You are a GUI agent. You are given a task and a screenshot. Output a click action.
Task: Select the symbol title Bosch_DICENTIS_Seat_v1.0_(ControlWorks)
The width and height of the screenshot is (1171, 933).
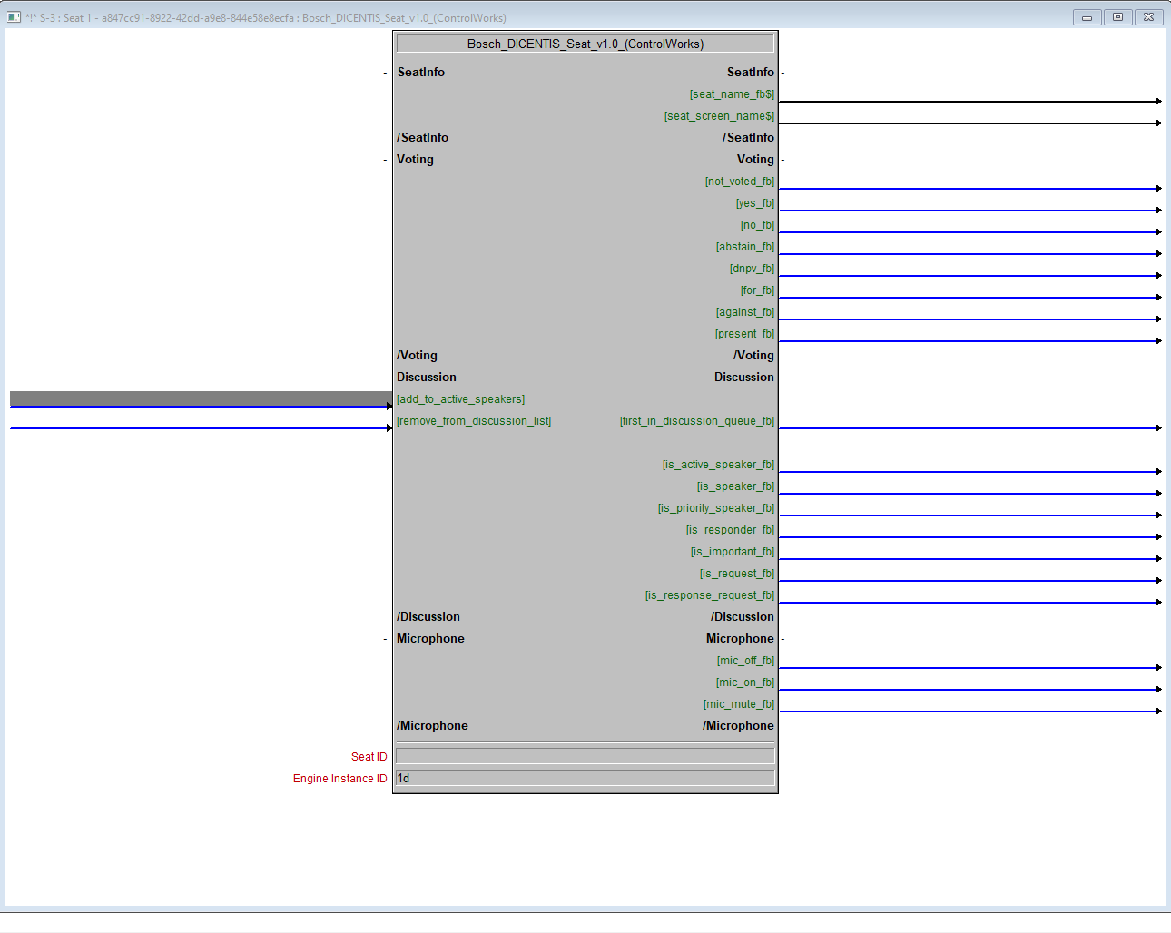tap(585, 44)
